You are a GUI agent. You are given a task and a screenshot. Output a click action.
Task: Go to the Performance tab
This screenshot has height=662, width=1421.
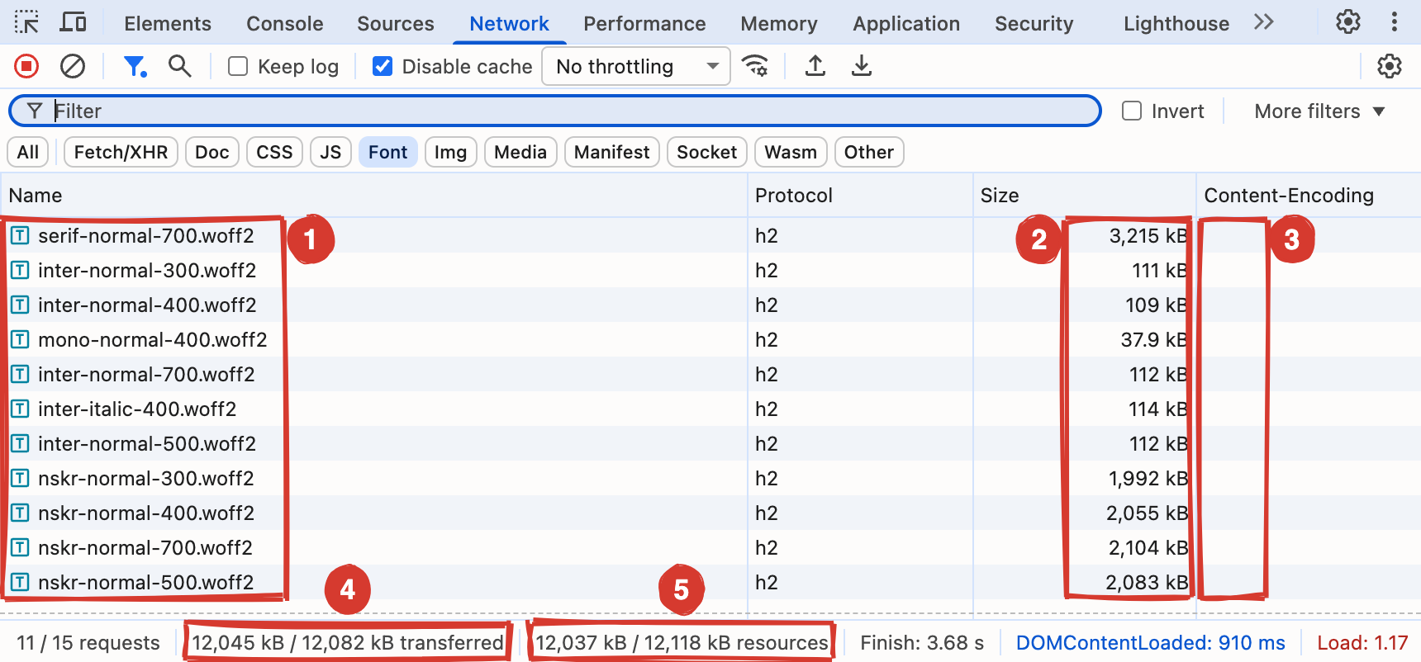click(644, 23)
